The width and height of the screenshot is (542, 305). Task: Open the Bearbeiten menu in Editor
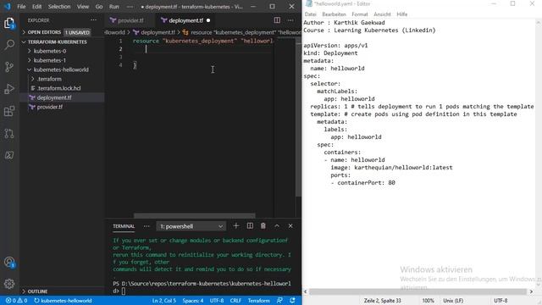[x=334, y=14]
